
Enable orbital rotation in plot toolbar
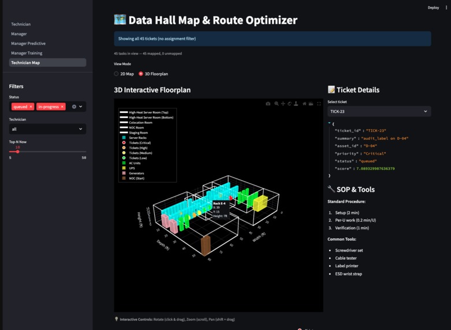(x=289, y=104)
